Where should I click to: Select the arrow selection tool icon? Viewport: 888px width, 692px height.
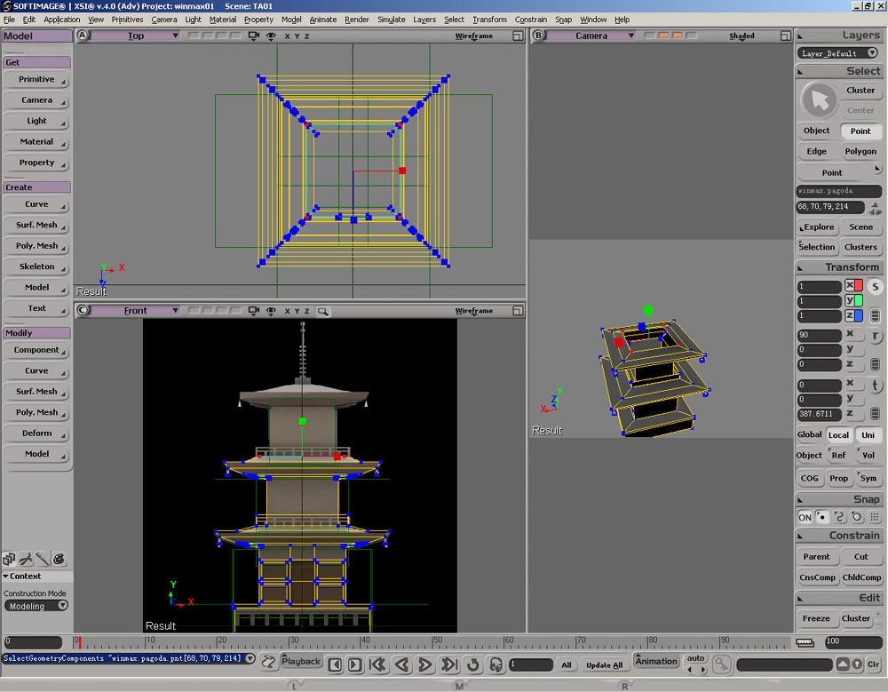tap(819, 99)
